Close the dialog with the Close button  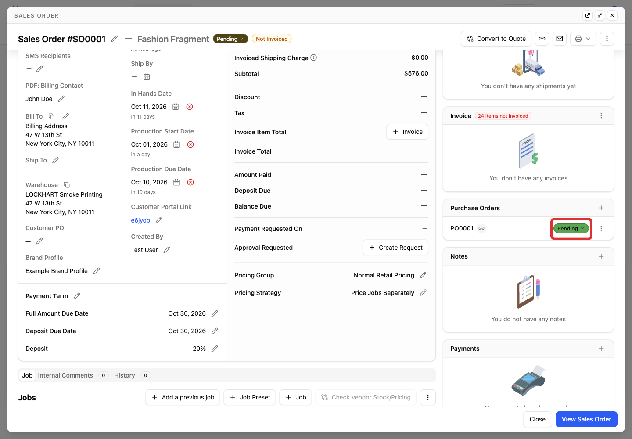tap(538, 419)
